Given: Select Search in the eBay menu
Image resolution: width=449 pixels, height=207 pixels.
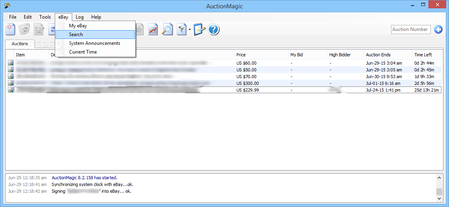Looking at the screenshot, I should click(x=95, y=34).
